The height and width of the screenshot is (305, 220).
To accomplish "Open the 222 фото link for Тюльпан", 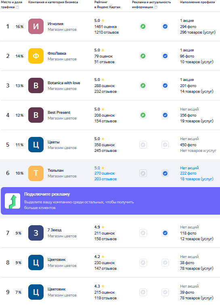I will (x=188, y=173).
